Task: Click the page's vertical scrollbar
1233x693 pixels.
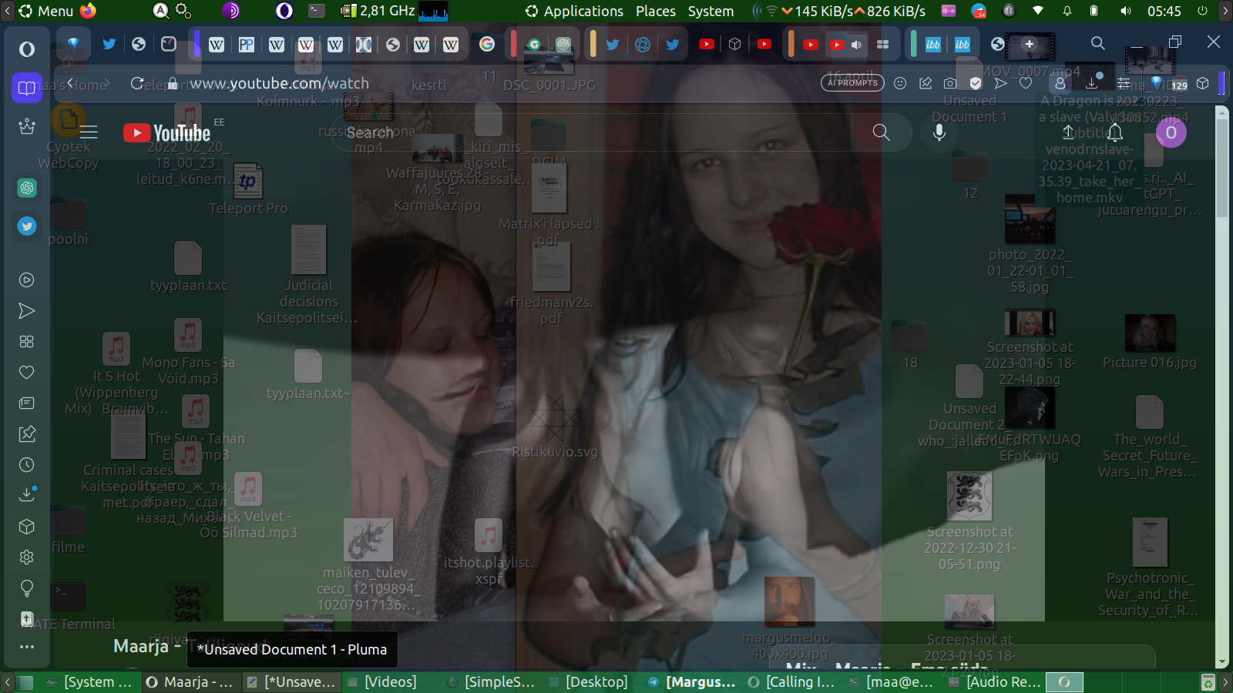Action: point(1221,385)
